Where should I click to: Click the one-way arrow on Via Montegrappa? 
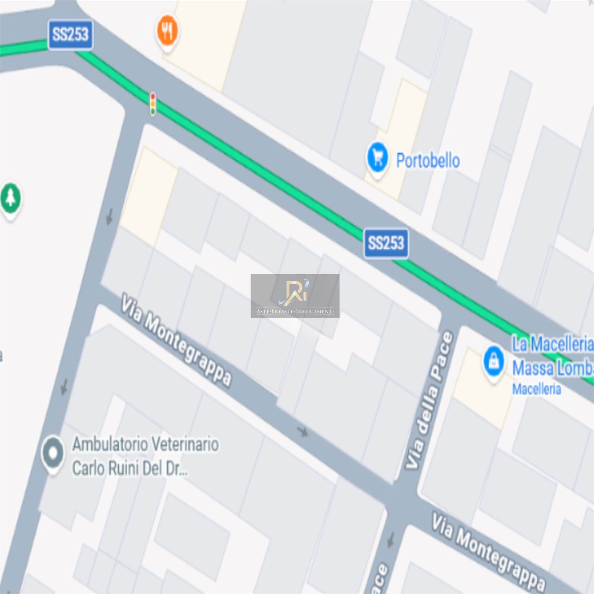(x=303, y=431)
